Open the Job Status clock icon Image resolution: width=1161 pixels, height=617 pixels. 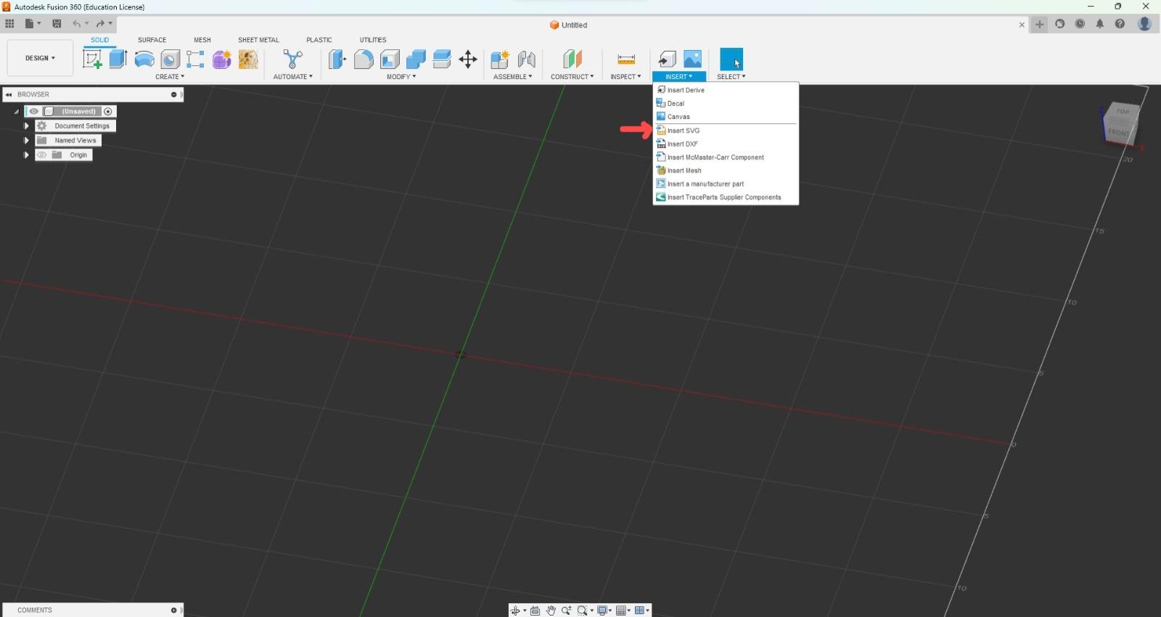click(1080, 24)
